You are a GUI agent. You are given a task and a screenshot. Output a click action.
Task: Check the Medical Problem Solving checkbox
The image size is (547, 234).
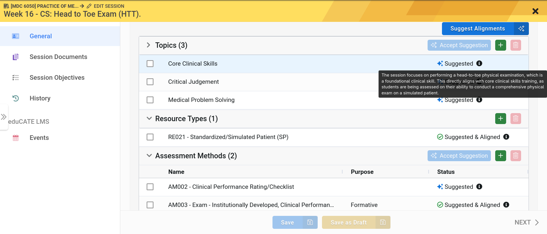click(x=150, y=100)
